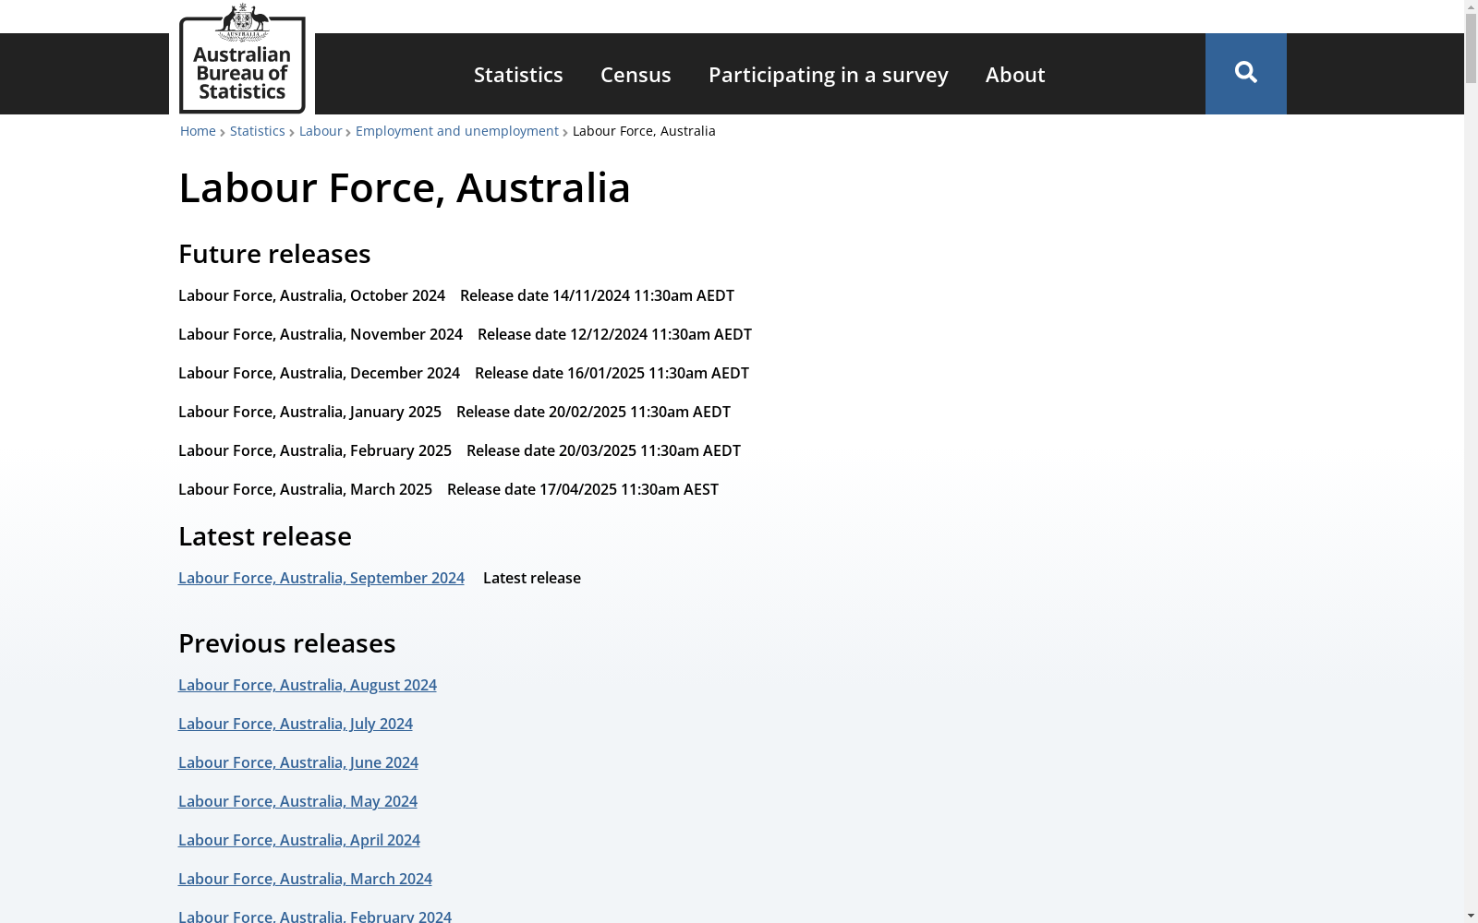Image resolution: width=1478 pixels, height=923 pixels.
Task: Select Release date 14/11/2024 11:30am AEDT
Action: pyautogui.click(x=597, y=295)
